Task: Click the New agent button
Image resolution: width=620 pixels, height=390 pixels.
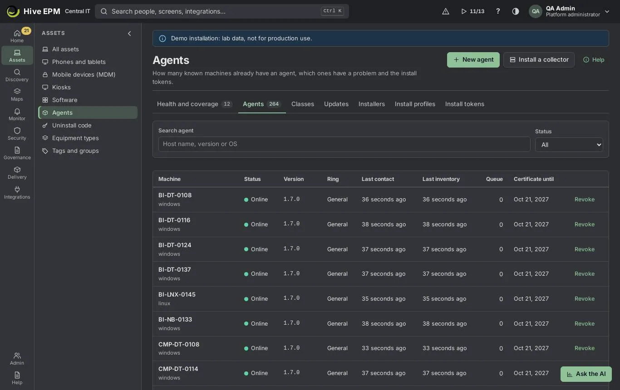Action: (473, 60)
